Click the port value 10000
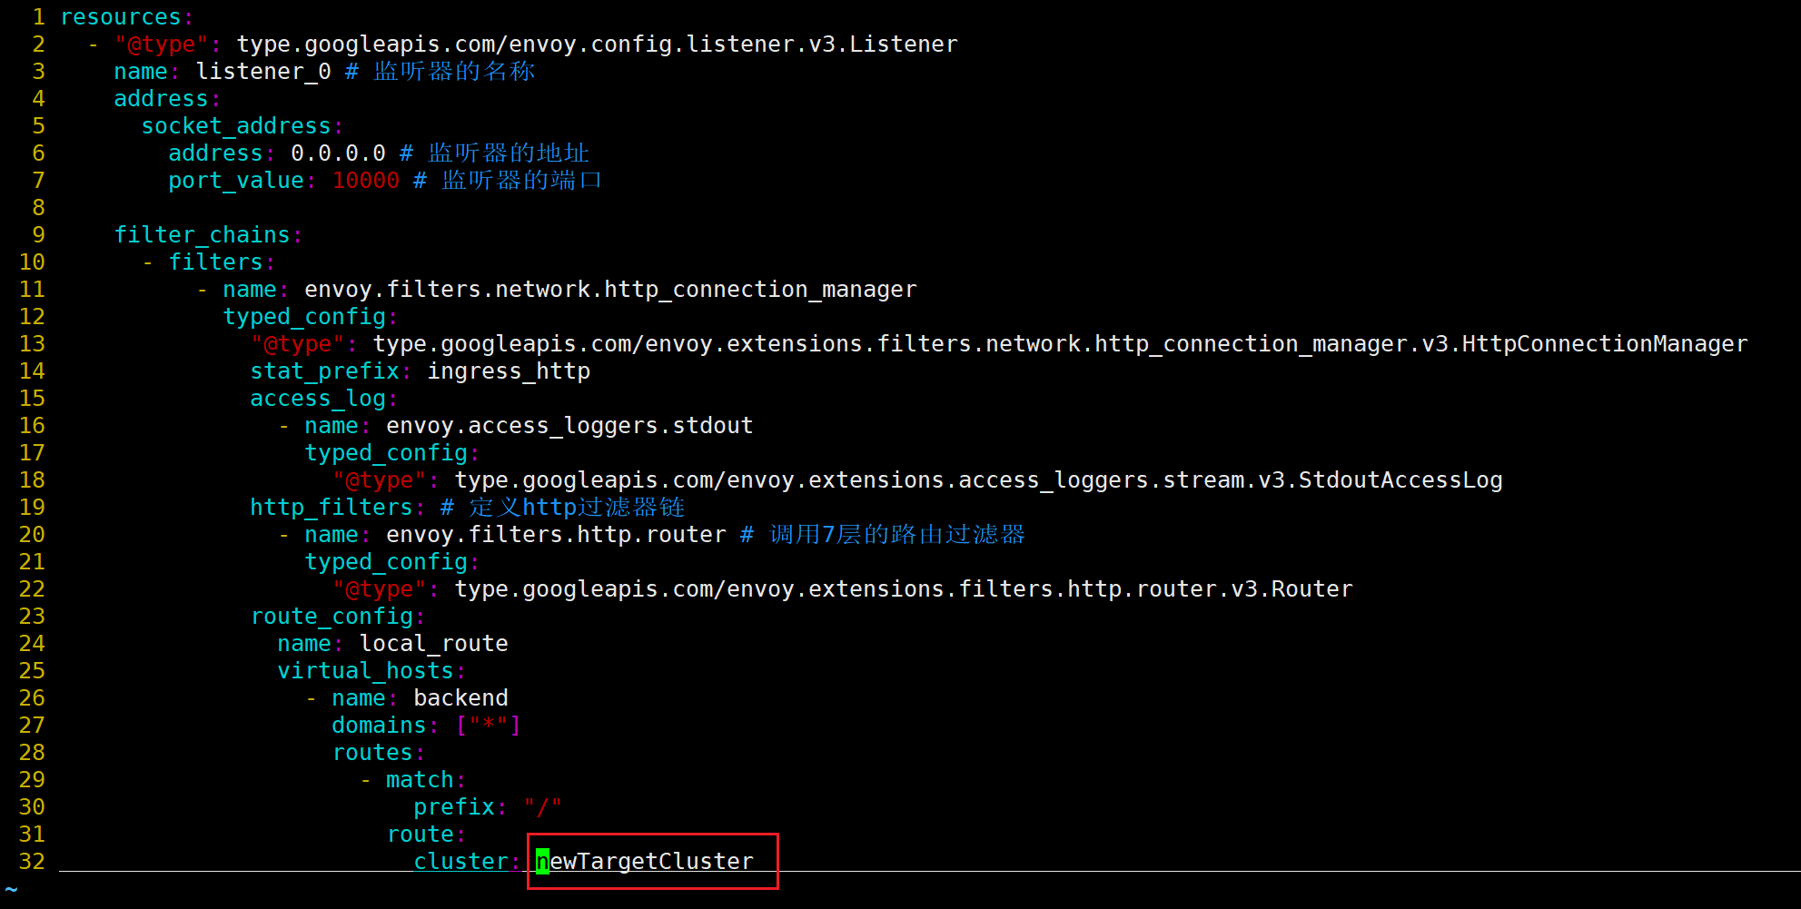The image size is (1801, 909). click(365, 180)
